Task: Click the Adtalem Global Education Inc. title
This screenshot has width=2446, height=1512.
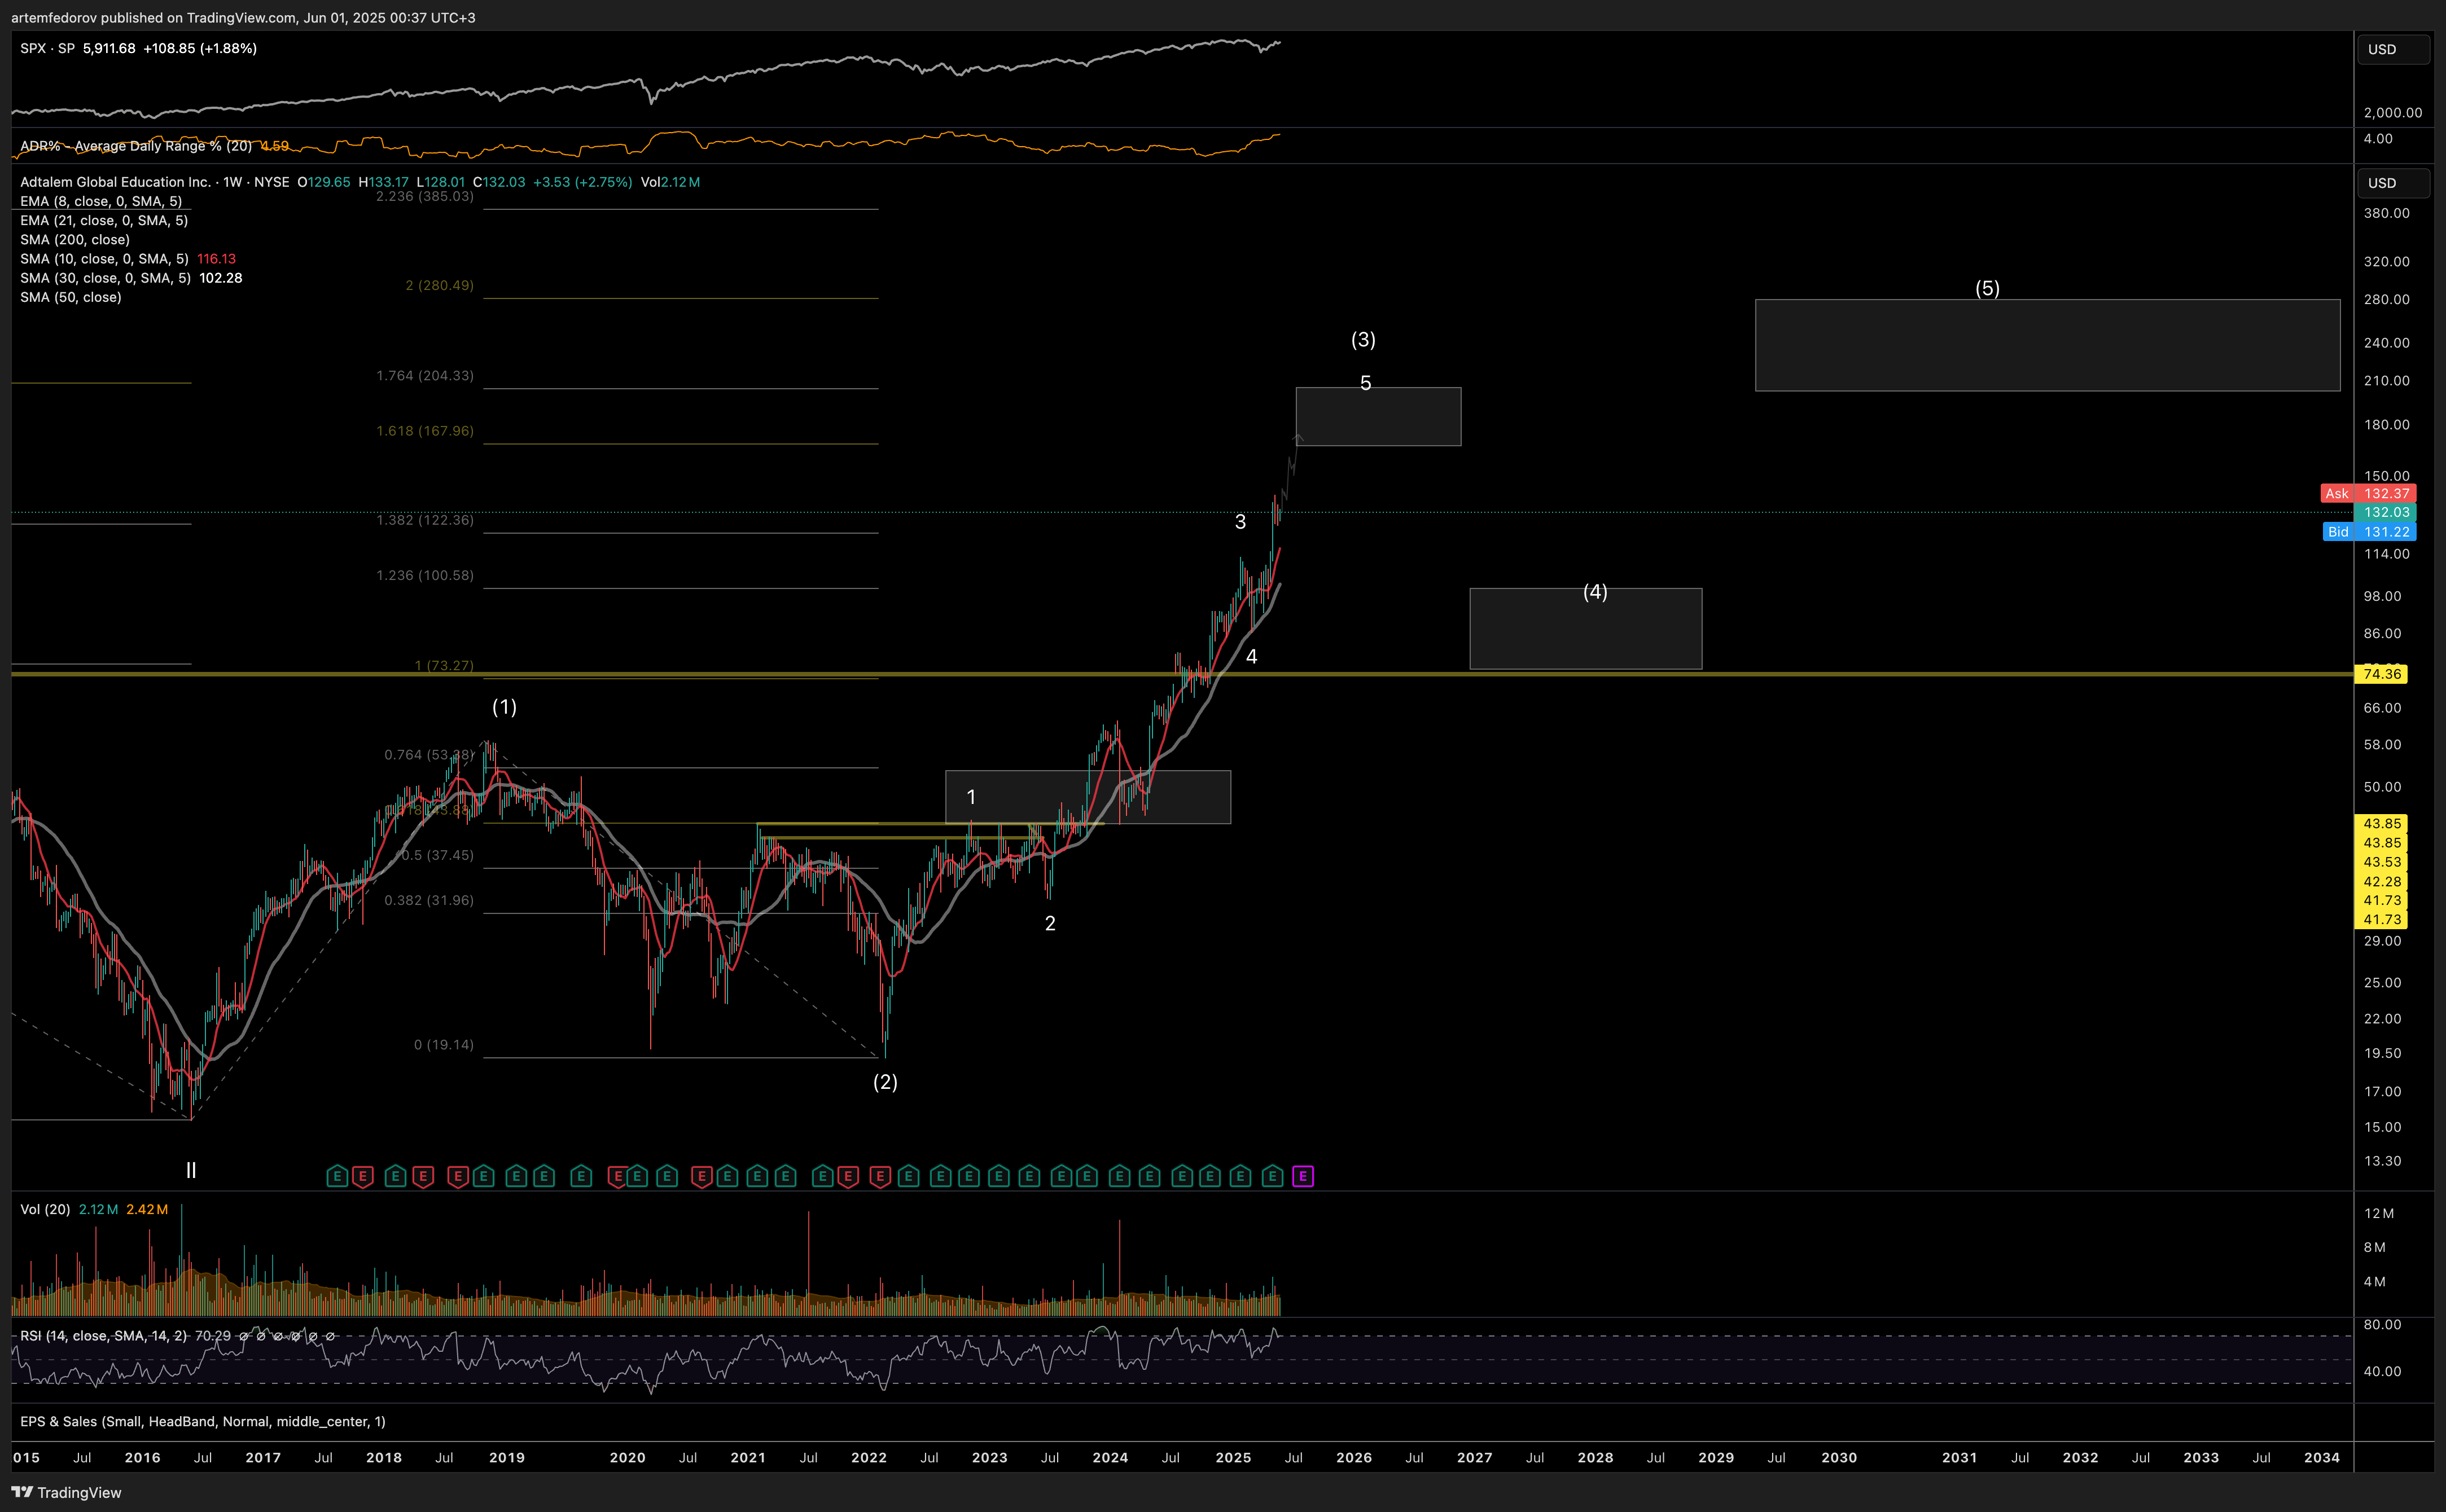Action: tap(115, 182)
